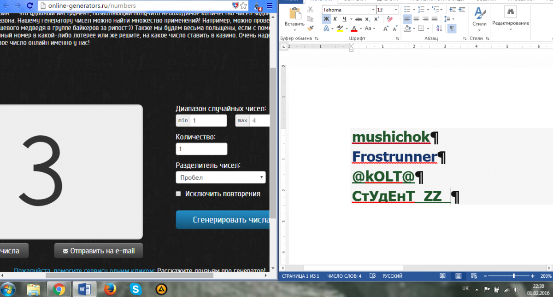Toggle bold Ж formatting
553x297 pixels.
pos(326,19)
